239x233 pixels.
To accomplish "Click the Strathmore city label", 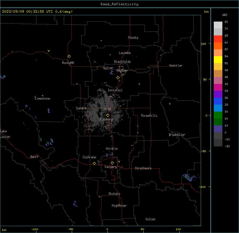I will (143, 168).
